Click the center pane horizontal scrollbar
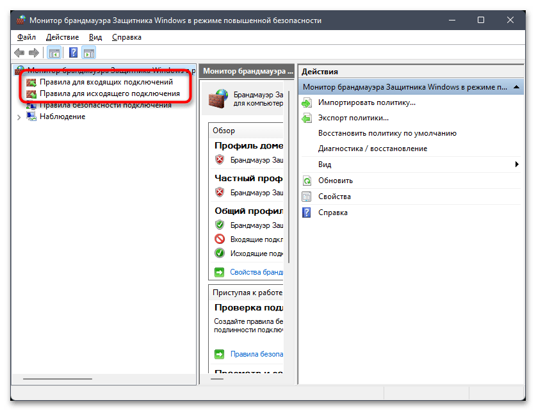Image resolution: width=536 pixels, height=411 pixels. click(x=216, y=379)
